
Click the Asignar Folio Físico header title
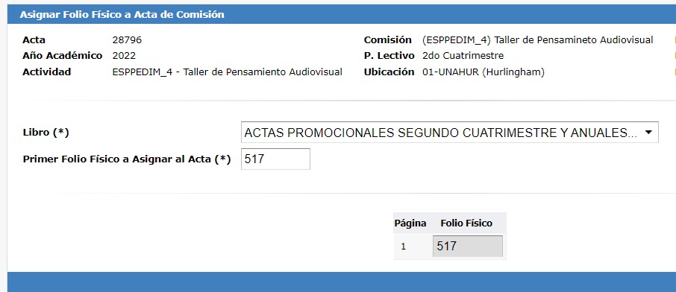122,14
